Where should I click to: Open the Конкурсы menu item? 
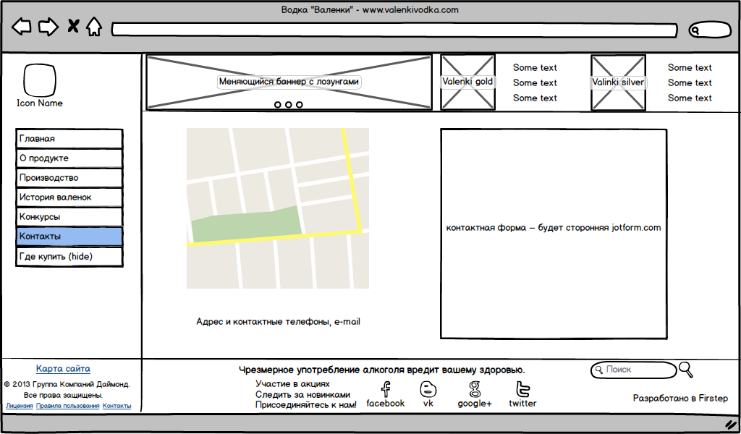point(69,217)
